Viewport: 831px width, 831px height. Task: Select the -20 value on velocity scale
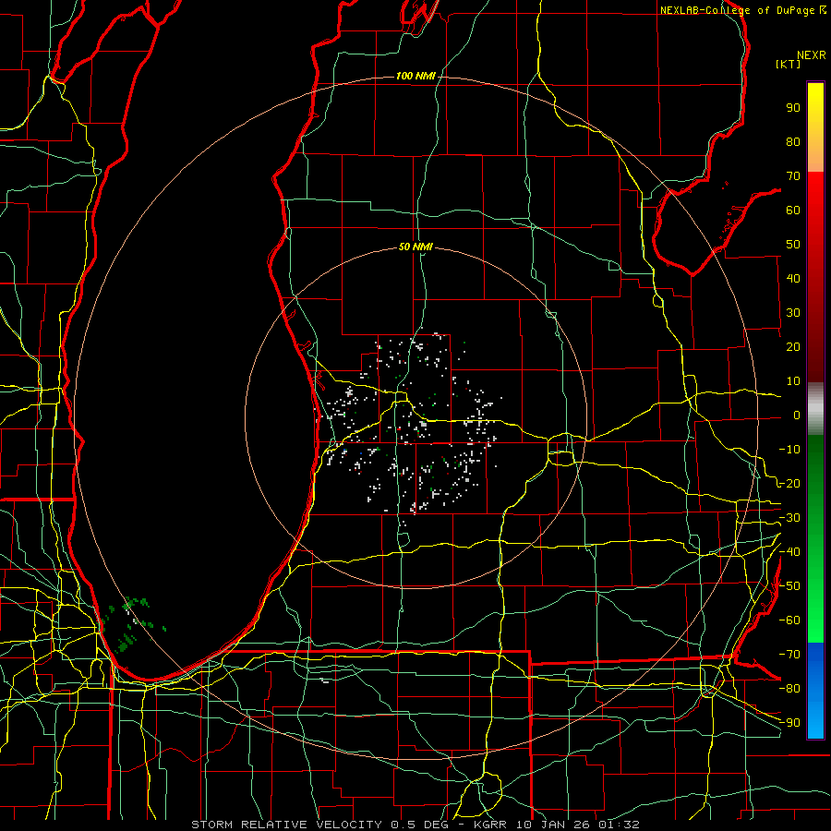click(x=789, y=483)
